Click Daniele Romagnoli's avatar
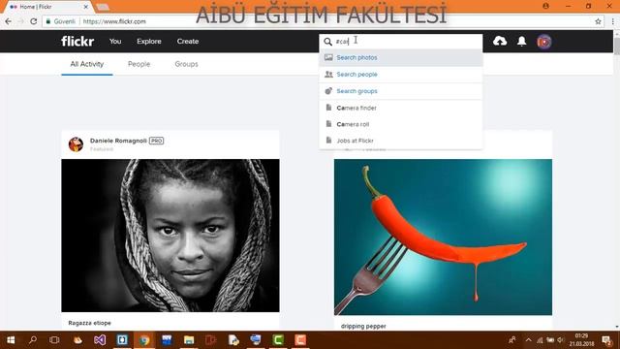Viewport: 620px width, 349px height. click(x=76, y=144)
